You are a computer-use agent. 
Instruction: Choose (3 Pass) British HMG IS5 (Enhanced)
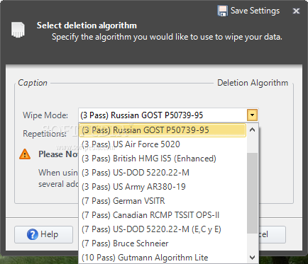(163, 159)
